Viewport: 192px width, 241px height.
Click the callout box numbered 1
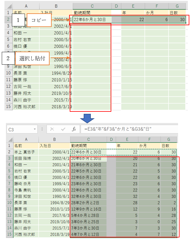(x=18, y=21)
